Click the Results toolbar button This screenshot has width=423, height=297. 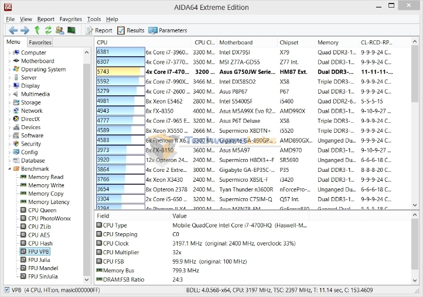click(x=131, y=30)
